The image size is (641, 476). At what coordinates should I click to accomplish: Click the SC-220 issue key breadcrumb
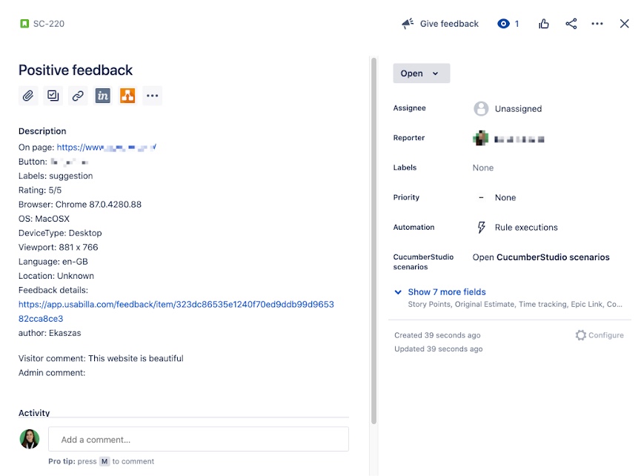(x=46, y=23)
